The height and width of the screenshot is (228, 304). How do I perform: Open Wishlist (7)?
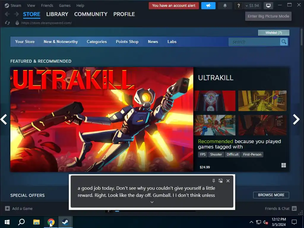273,33
